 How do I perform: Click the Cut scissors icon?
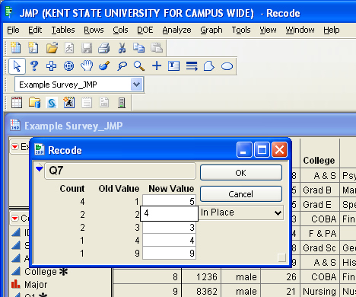pyautogui.click(x=122, y=48)
